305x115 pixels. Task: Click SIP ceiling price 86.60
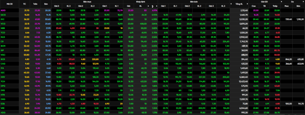(x=37, y=50)
